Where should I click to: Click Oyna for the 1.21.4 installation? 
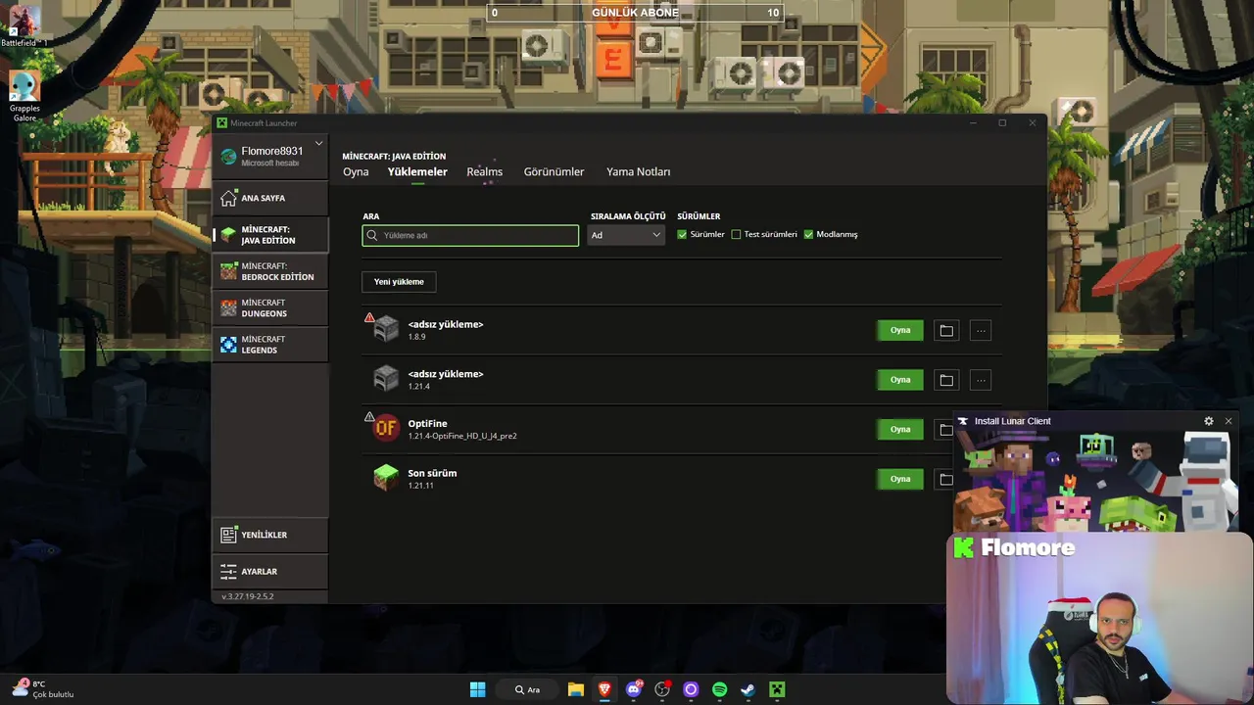point(900,380)
